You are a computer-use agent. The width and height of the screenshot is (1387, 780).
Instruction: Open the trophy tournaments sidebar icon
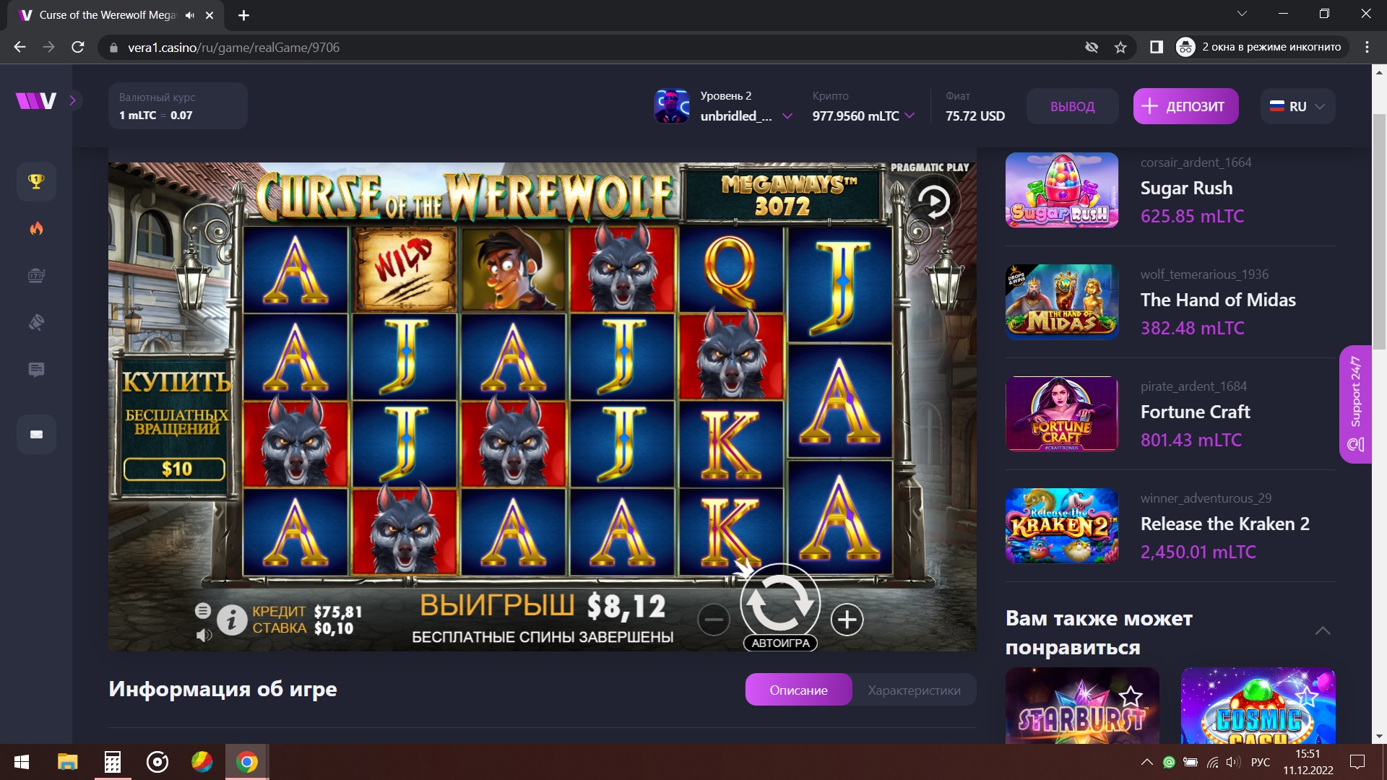(x=36, y=181)
